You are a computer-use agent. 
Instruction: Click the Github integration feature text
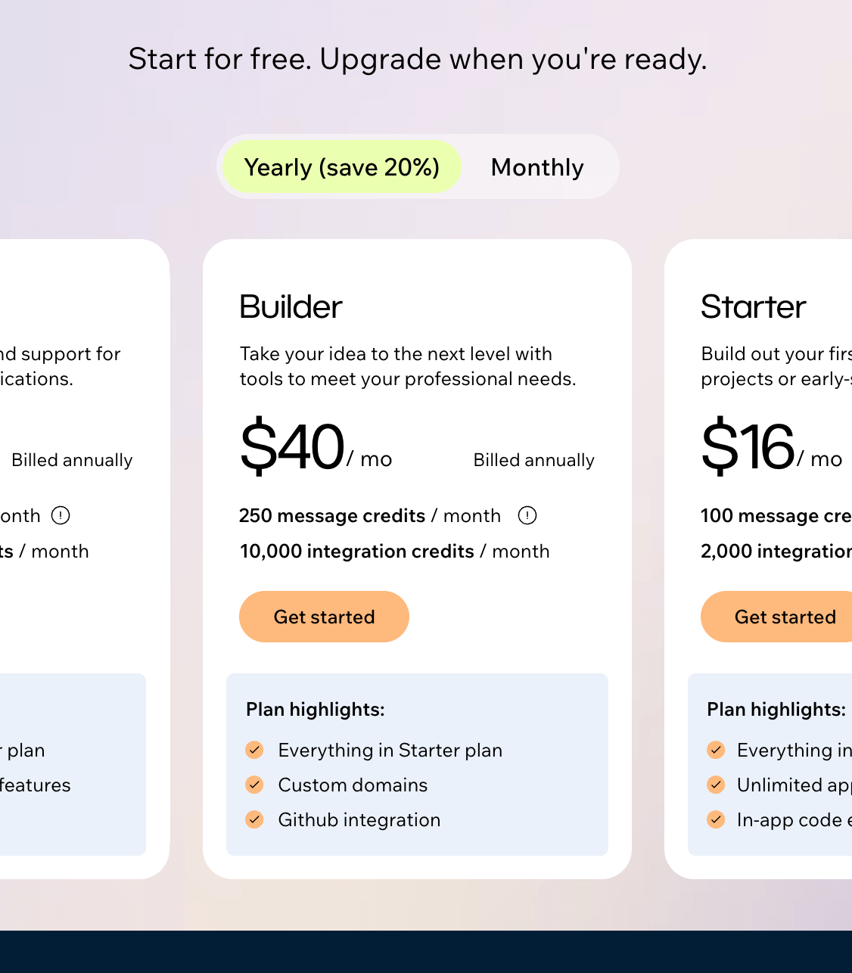[x=359, y=820]
